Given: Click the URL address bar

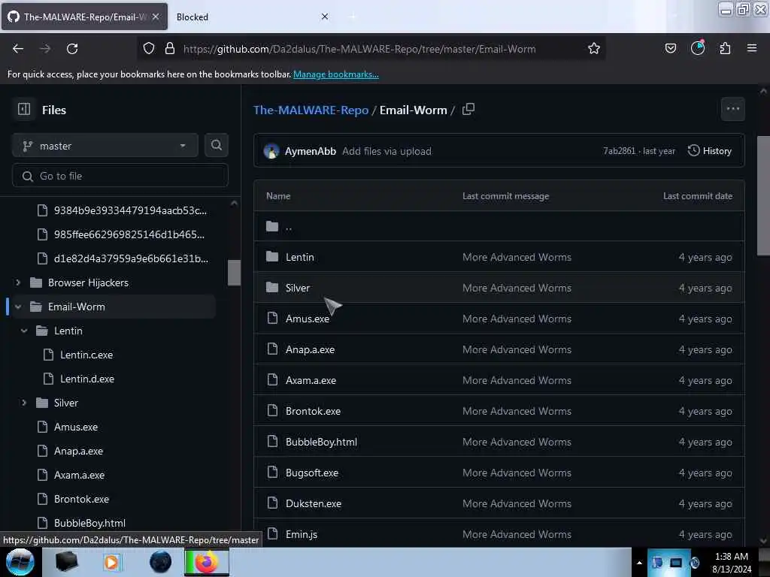Looking at the screenshot, I should coord(359,49).
